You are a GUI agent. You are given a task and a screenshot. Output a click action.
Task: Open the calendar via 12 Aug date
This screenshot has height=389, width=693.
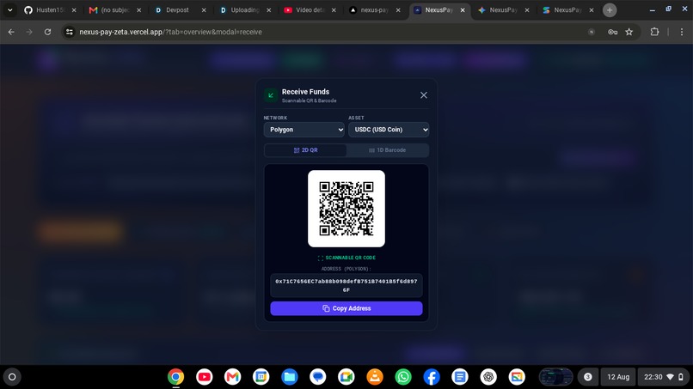click(618, 377)
